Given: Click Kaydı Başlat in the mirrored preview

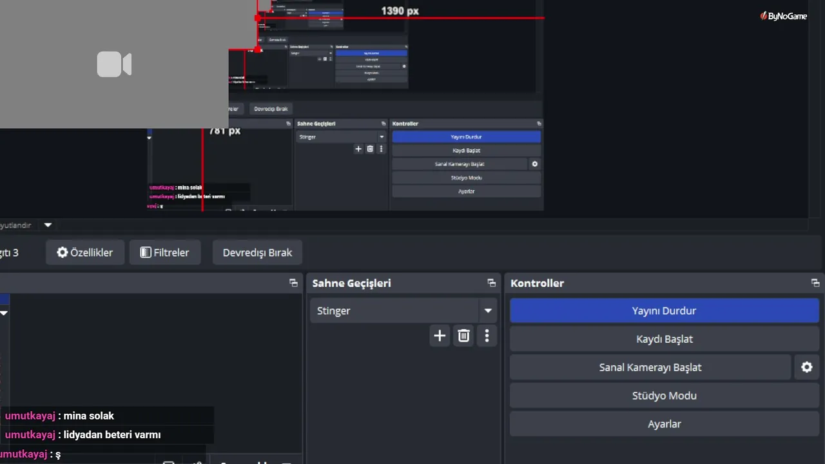Looking at the screenshot, I should (x=466, y=150).
